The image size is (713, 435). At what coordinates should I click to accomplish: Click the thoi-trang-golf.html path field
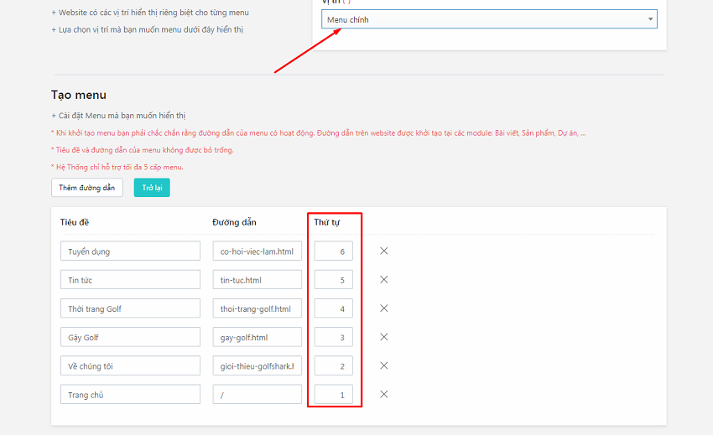tap(257, 308)
